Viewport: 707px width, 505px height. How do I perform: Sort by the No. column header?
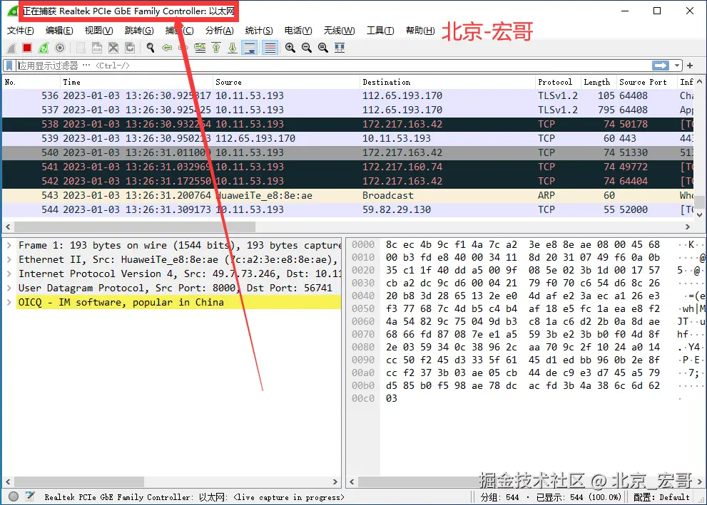(31, 82)
